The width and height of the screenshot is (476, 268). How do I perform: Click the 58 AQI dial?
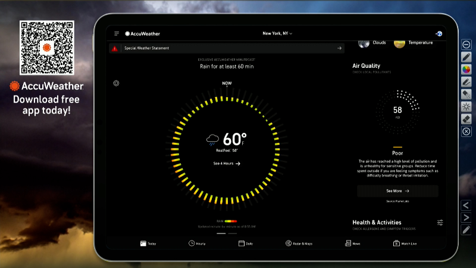pyautogui.click(x=397, y=111)
